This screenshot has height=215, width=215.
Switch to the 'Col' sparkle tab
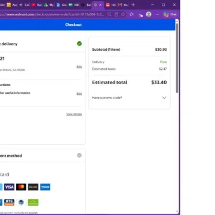(x=24, y=5)
